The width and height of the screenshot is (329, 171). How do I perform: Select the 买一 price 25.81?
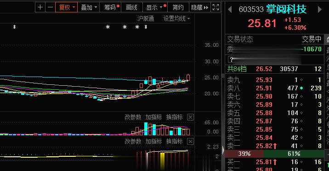264,162
